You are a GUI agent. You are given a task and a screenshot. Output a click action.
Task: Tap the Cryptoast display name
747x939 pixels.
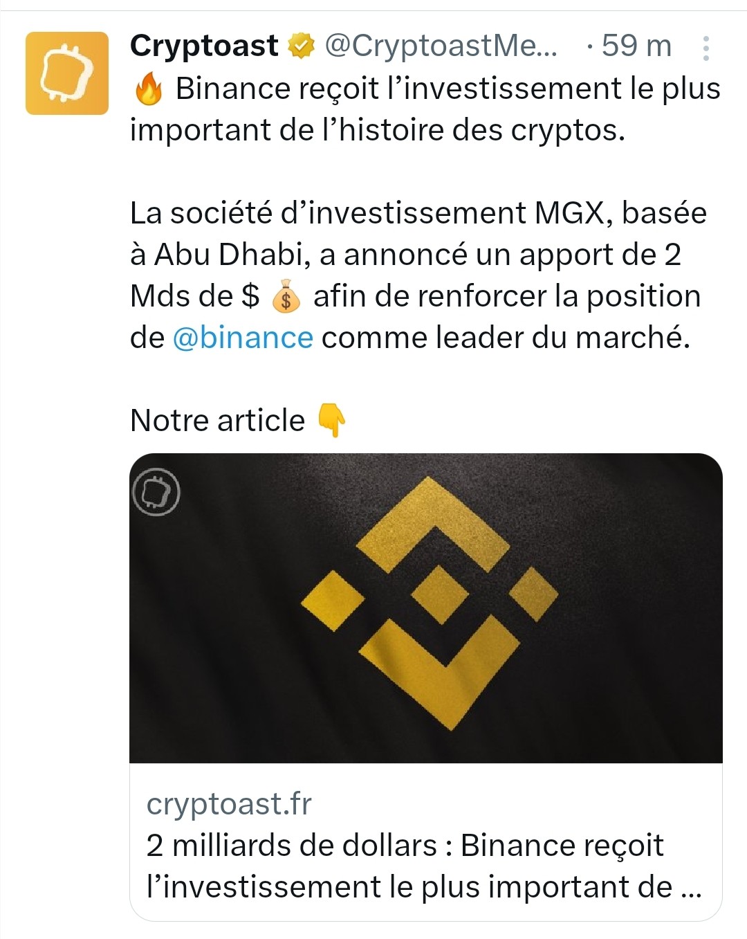(x=204, y=46)
